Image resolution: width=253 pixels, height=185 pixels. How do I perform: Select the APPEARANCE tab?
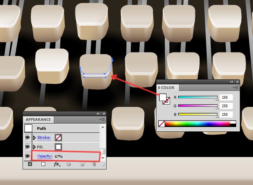point(38,119)
